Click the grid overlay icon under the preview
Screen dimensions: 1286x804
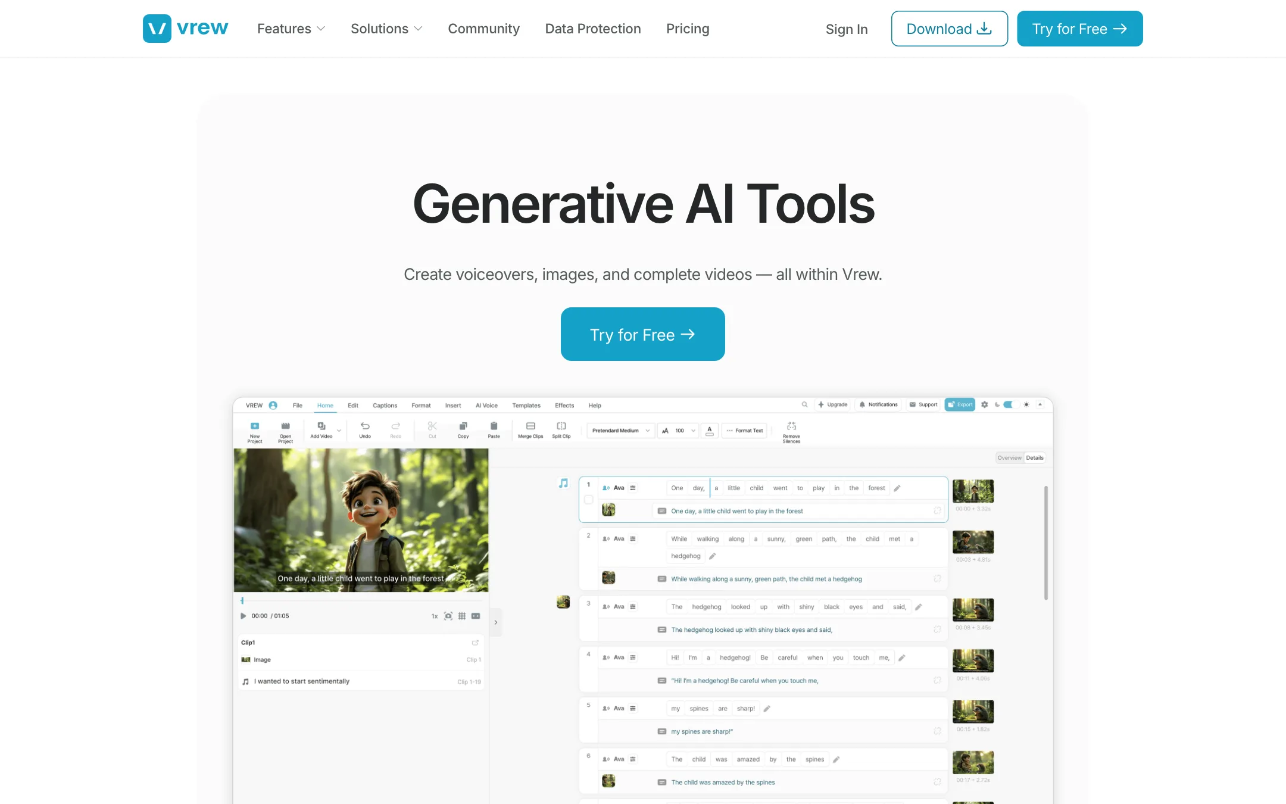click(x=462, y=616)
